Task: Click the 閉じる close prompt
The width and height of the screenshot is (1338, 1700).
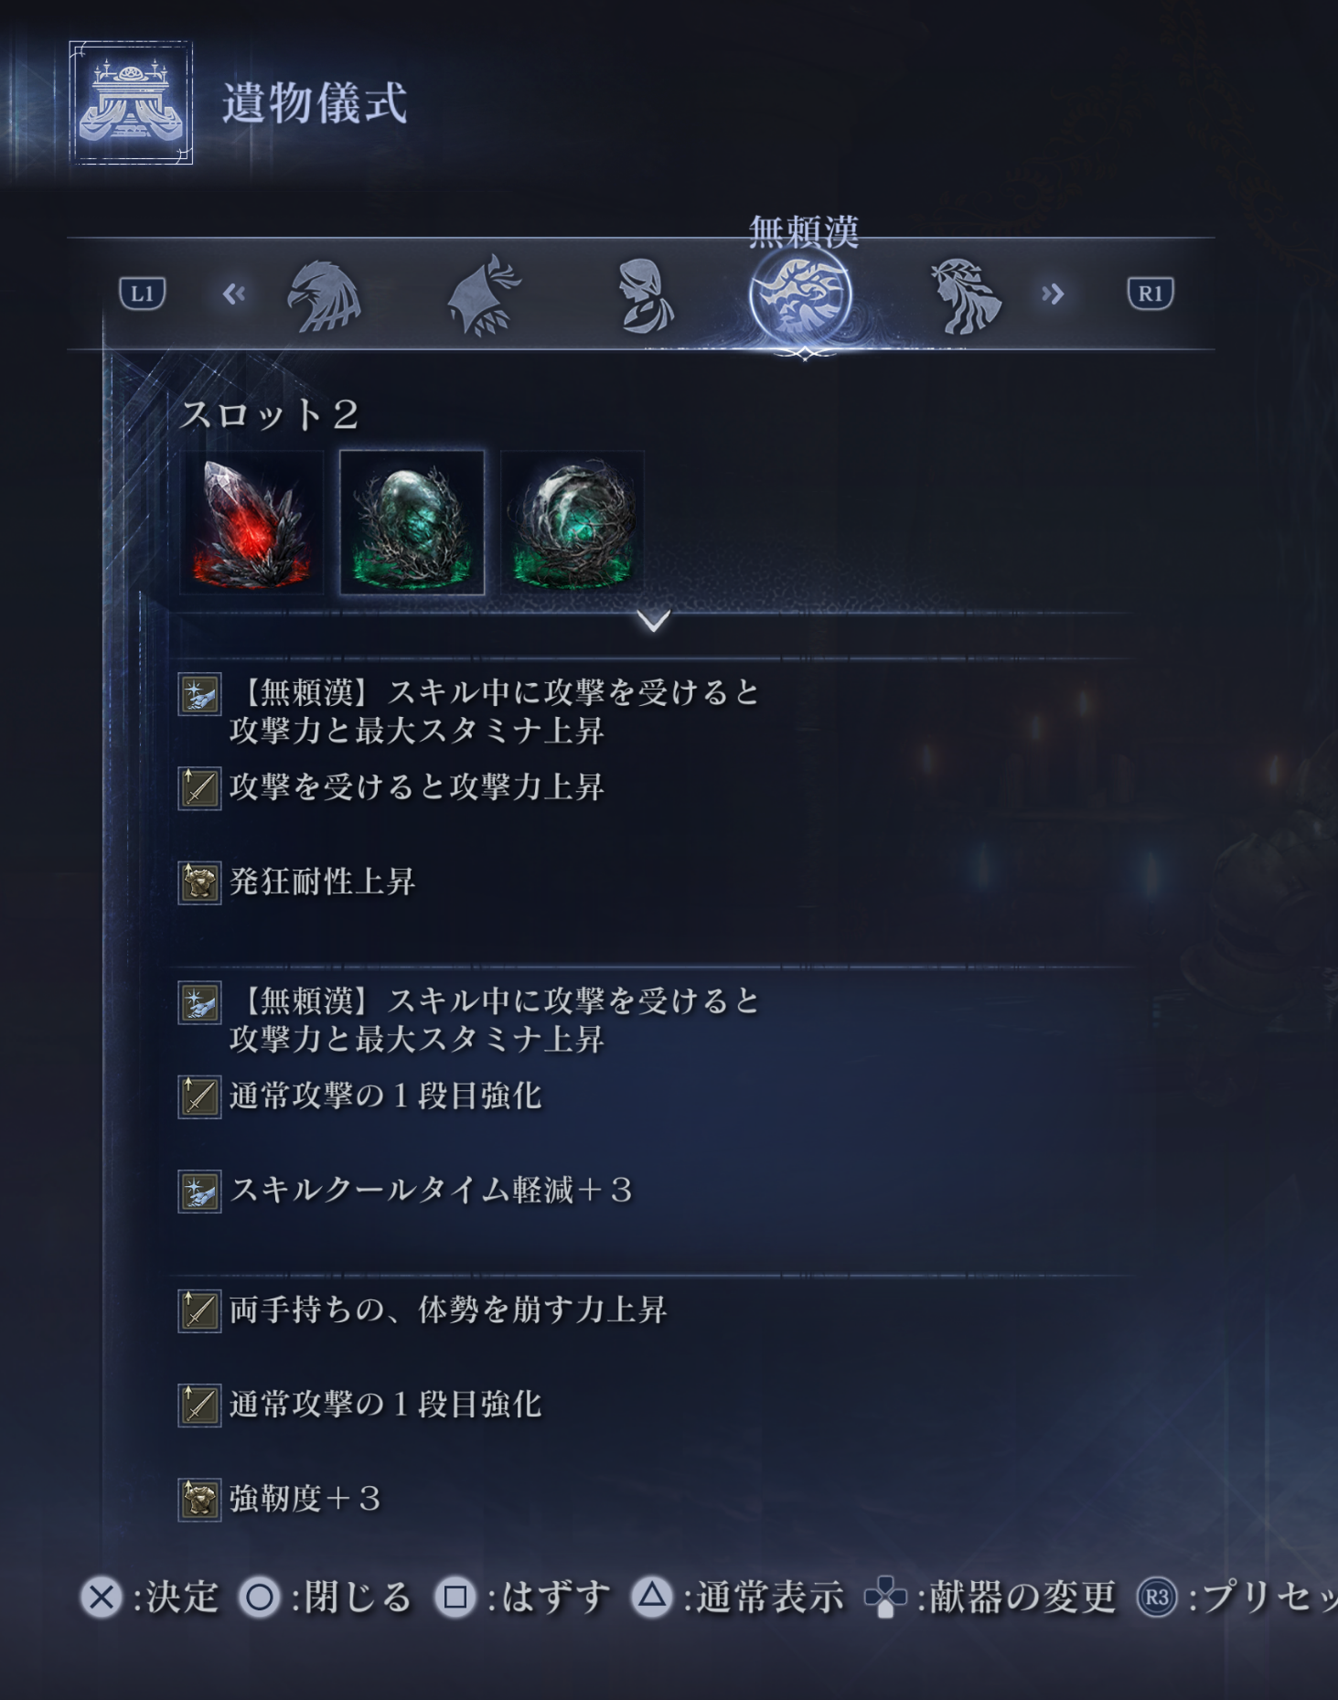Action: (x=326, y=1598)
